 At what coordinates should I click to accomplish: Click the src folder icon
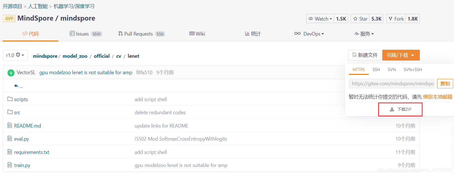tap(10, 112)
